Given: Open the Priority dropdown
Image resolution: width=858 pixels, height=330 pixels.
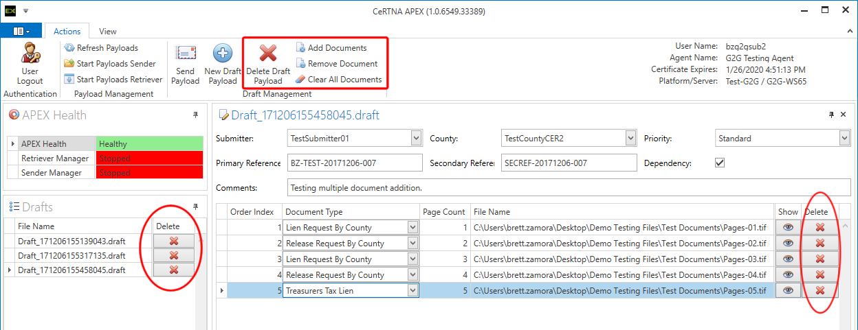Looking at the screenshot, I should [x=844, y=139].
